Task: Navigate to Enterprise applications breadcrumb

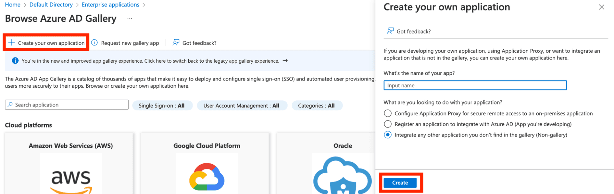Action: click(110, 5)
